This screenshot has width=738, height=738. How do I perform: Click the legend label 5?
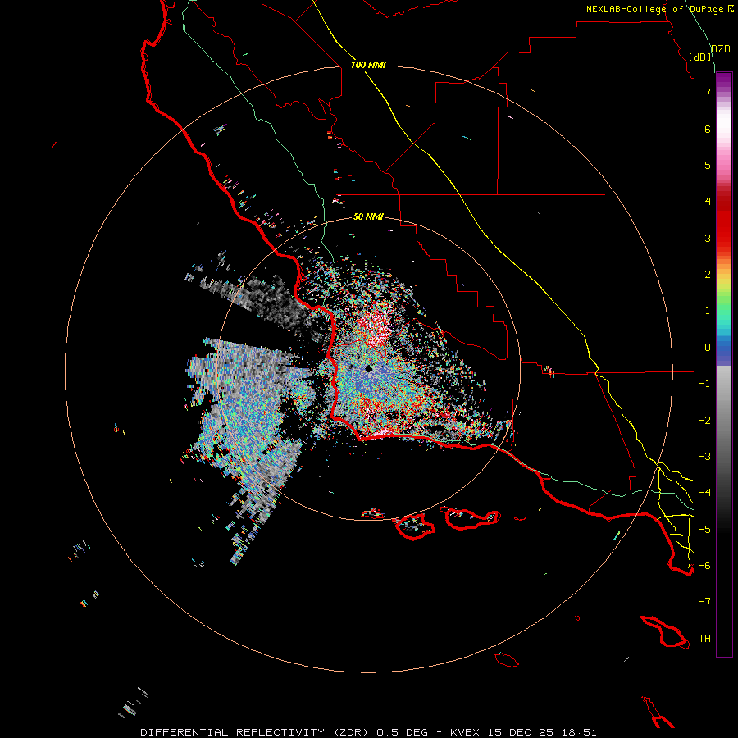(708, 165)
